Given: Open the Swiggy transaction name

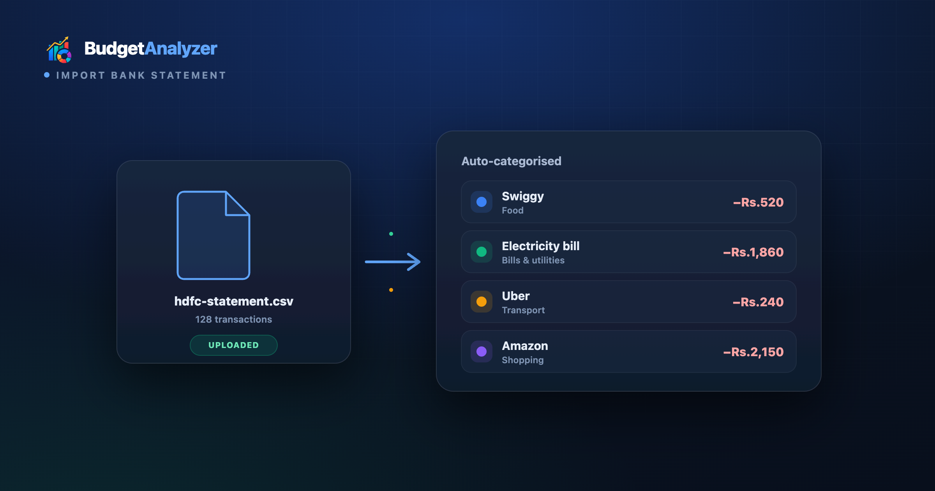Looking at the screenshot, I should [x=522, y=196].
